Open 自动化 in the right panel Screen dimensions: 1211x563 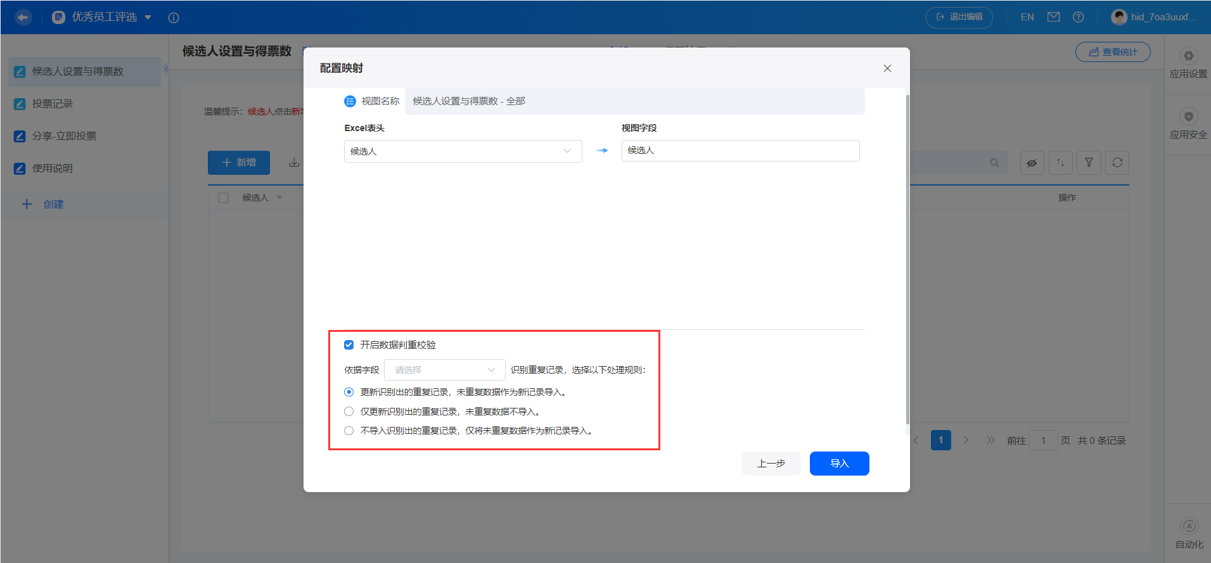coord(1189,535)
